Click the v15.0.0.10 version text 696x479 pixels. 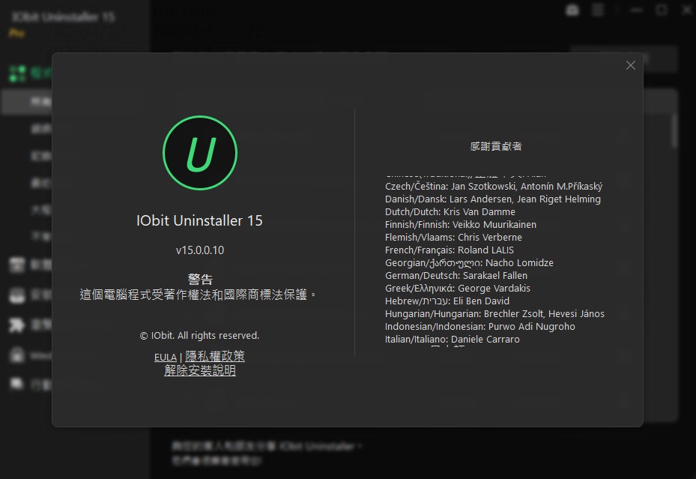(x=200, y=250)
